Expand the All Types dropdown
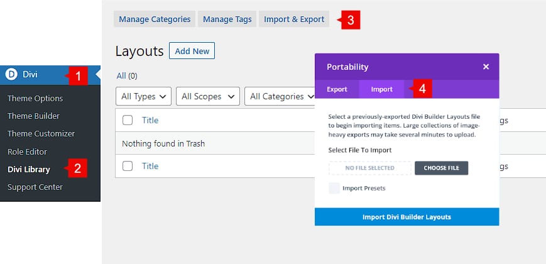The height and width of the screenshot is (264, 546). coord(144,96)
